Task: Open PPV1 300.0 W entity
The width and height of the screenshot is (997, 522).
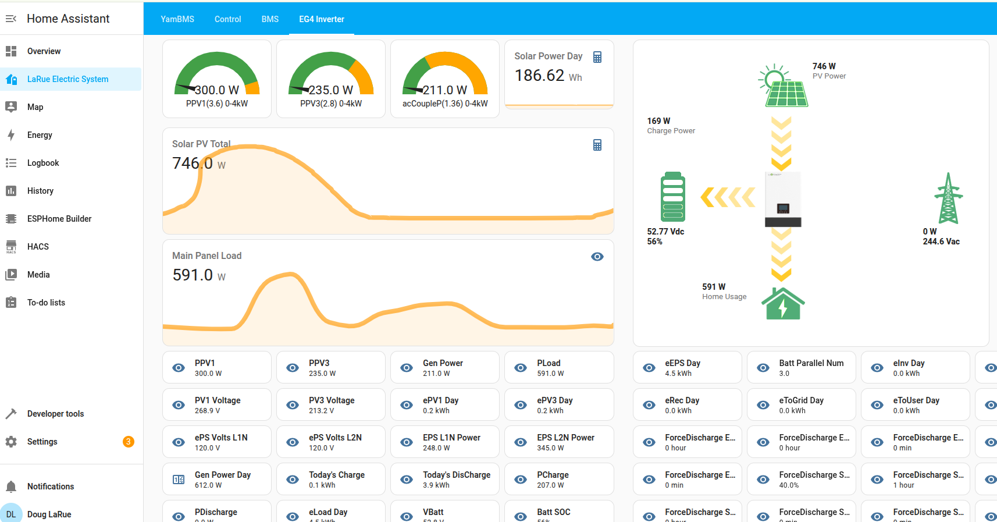Action: (x=217, y=367)
